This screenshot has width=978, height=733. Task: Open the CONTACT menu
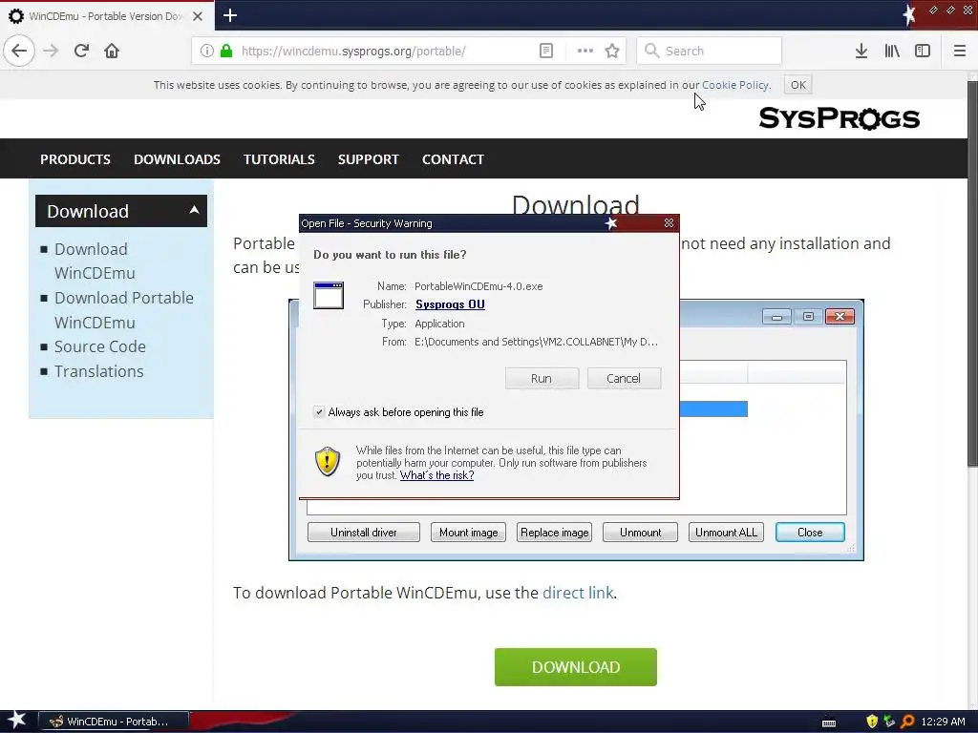coord(453,159)
